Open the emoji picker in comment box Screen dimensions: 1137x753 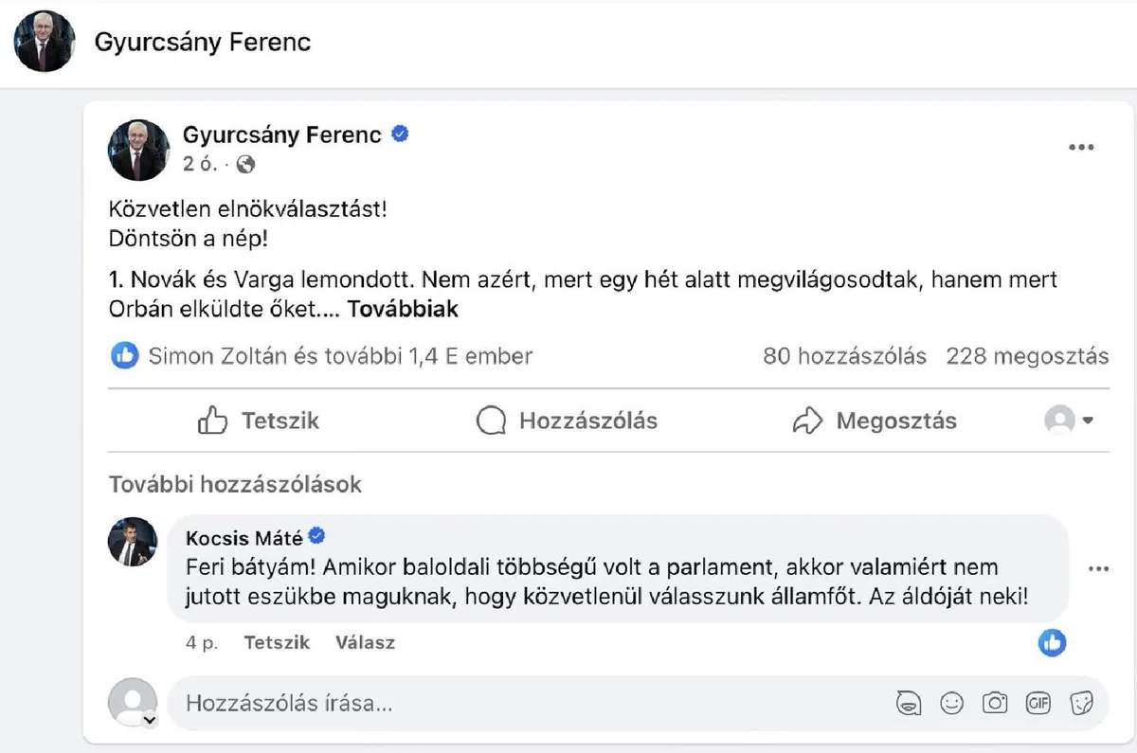(x=951, y=703)
